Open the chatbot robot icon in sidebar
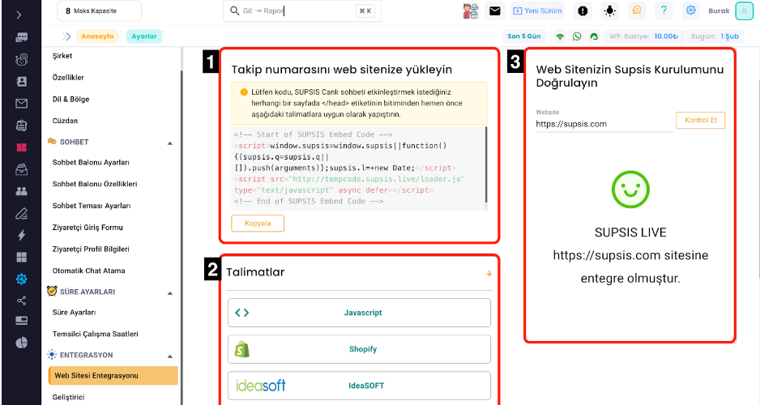This screenshot has height=405, width=760. coord(21,60)
